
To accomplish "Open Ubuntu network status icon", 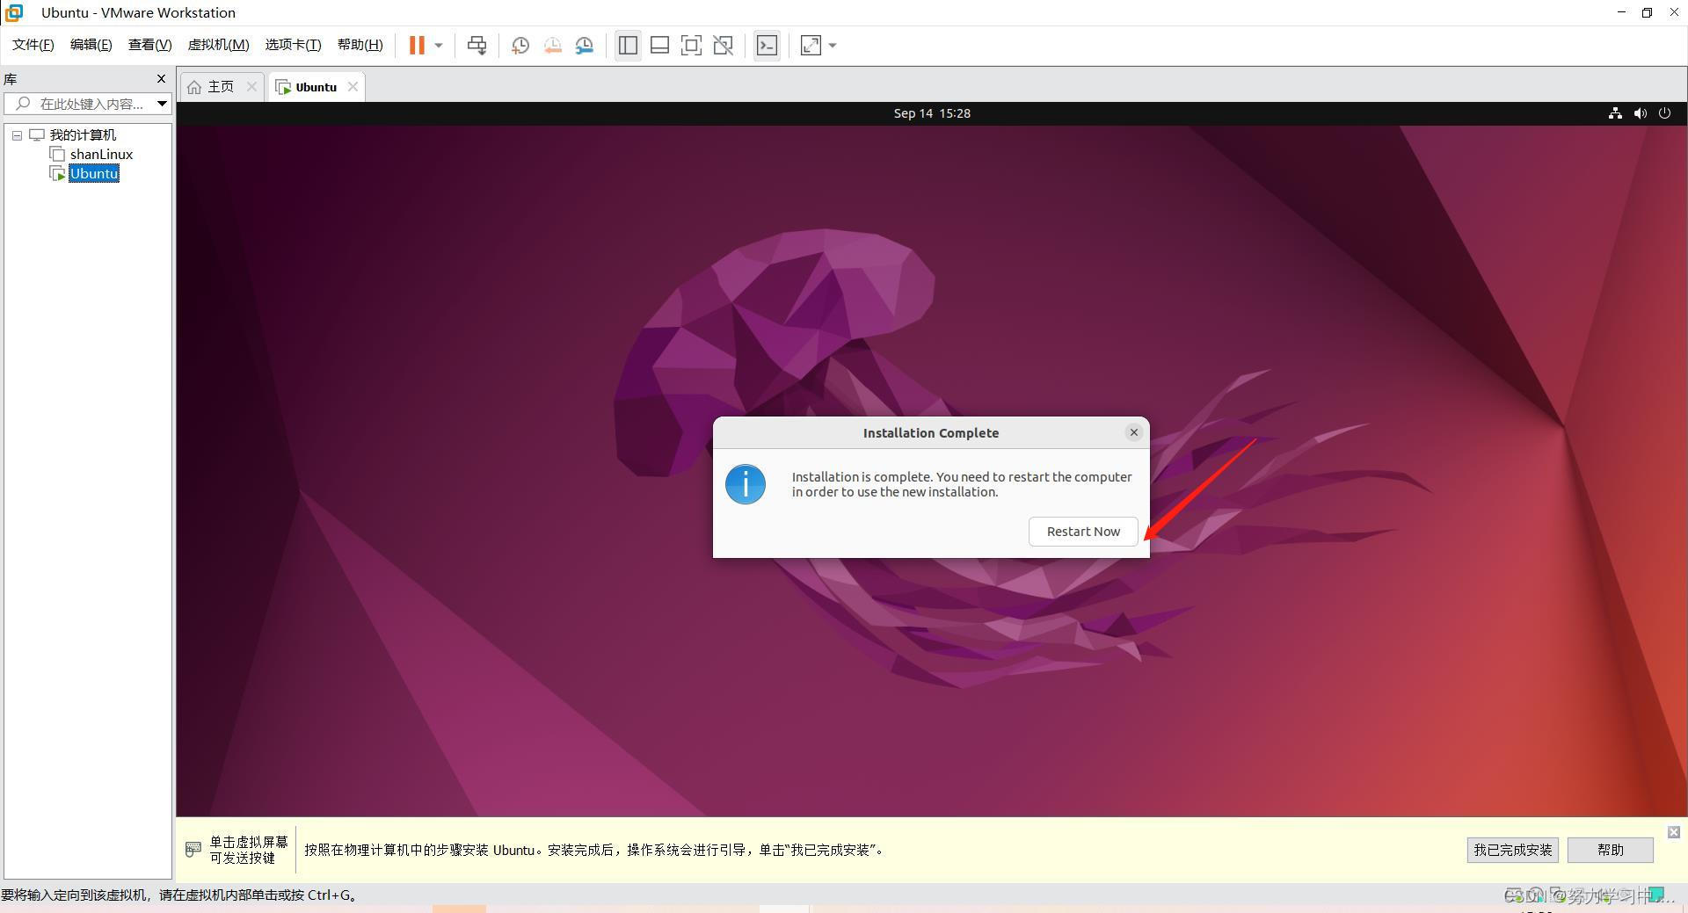I will 1615,113.
